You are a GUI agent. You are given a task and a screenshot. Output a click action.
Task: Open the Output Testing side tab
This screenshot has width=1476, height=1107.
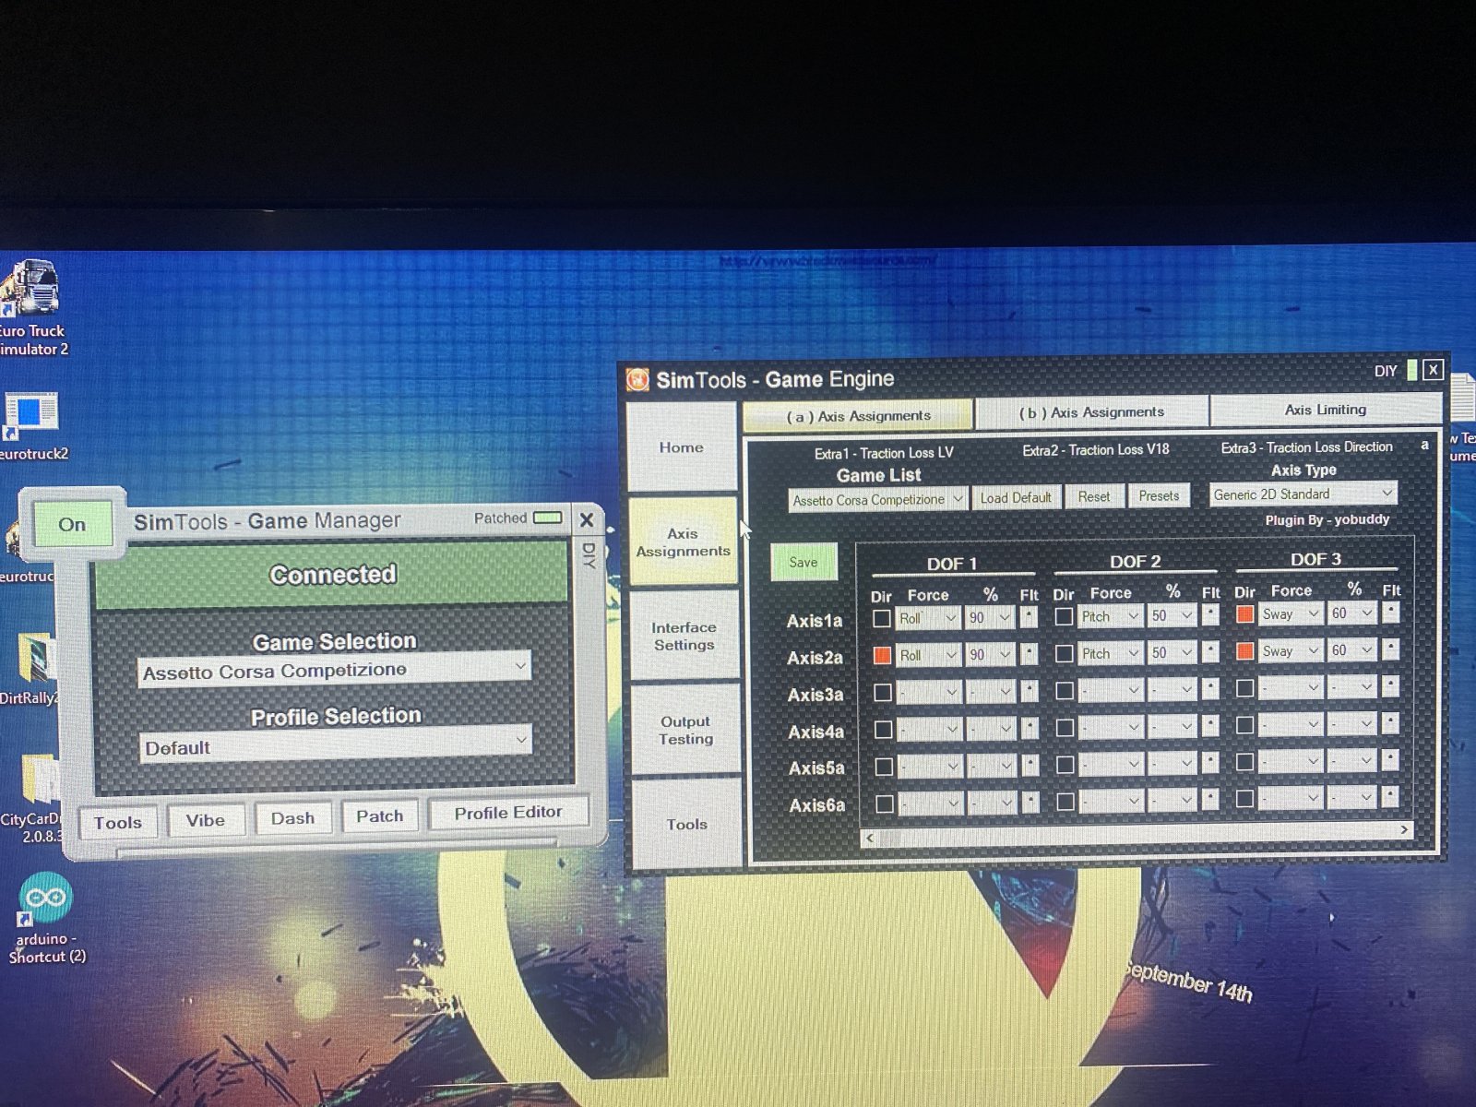pyautogui.click(x=685, y=730)
